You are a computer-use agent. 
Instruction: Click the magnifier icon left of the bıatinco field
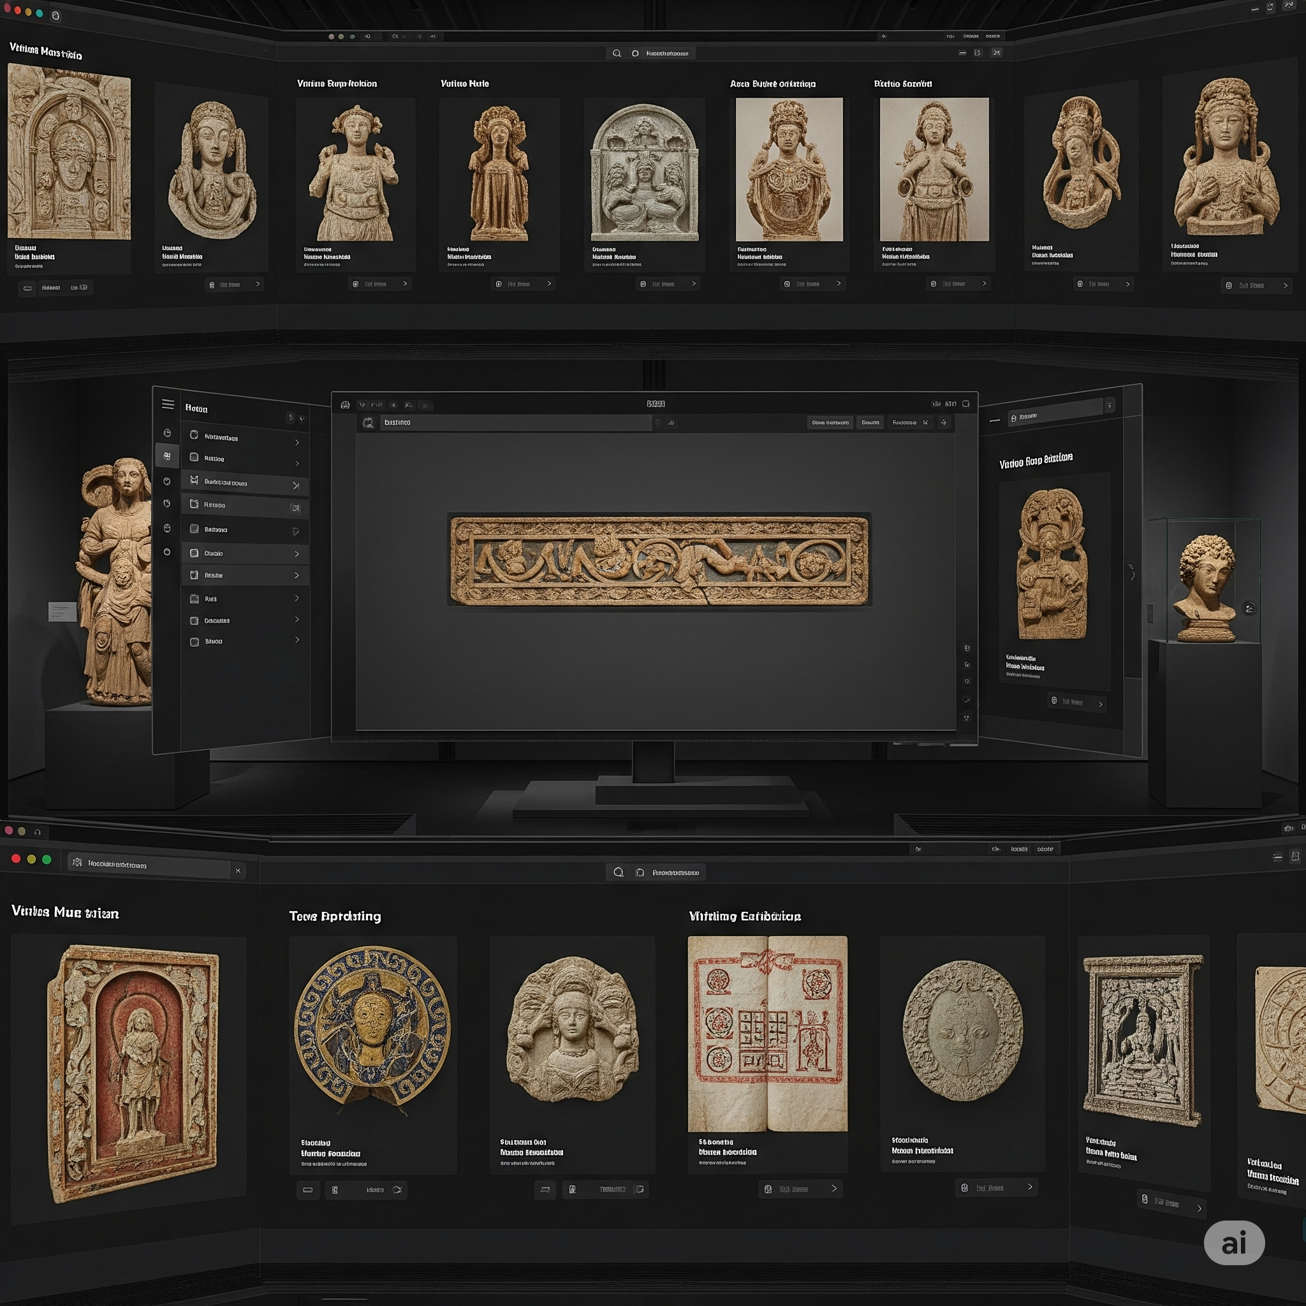(368, 423)
